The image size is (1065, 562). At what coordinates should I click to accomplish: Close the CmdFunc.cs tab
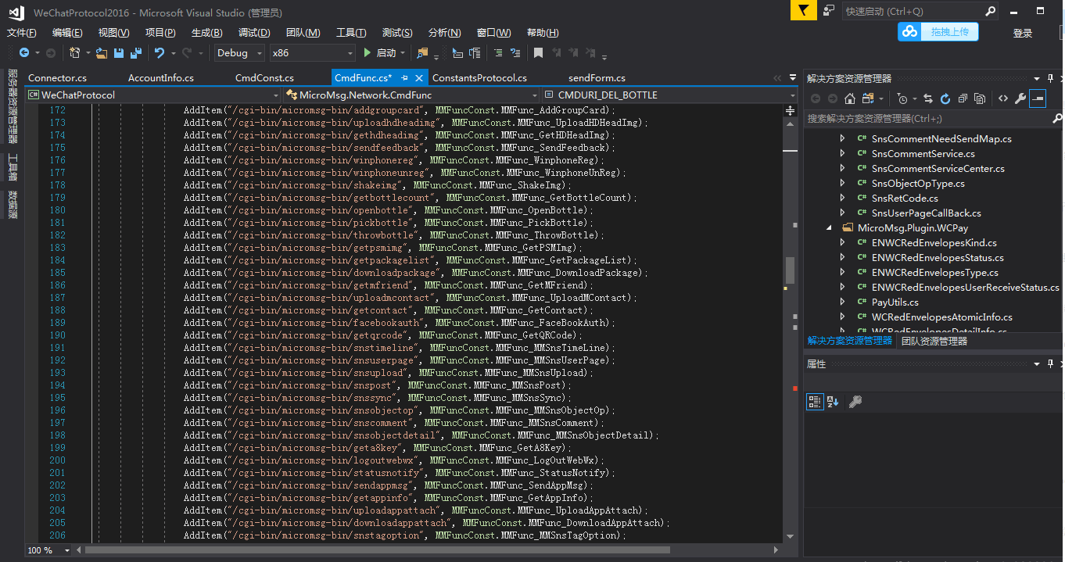click(x=419, y=78)
